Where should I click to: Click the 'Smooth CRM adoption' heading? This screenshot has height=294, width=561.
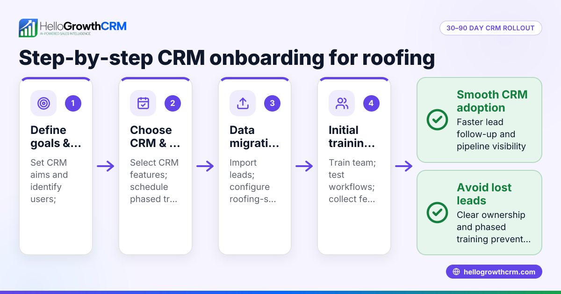pyautogui.click(x=492, y=101)
